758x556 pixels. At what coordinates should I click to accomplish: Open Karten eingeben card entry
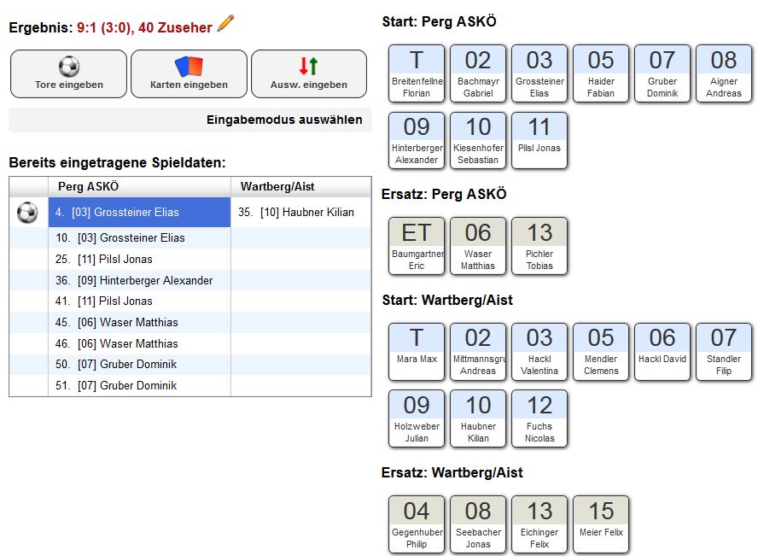(189, 74)
